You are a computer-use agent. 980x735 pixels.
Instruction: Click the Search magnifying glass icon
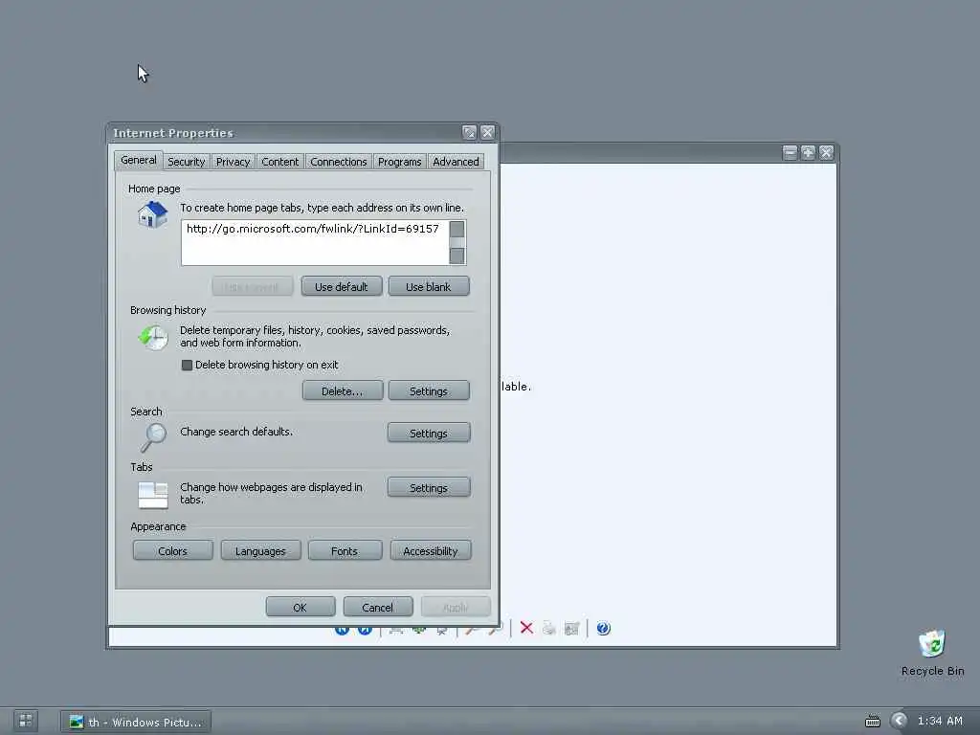coord(153,436)
